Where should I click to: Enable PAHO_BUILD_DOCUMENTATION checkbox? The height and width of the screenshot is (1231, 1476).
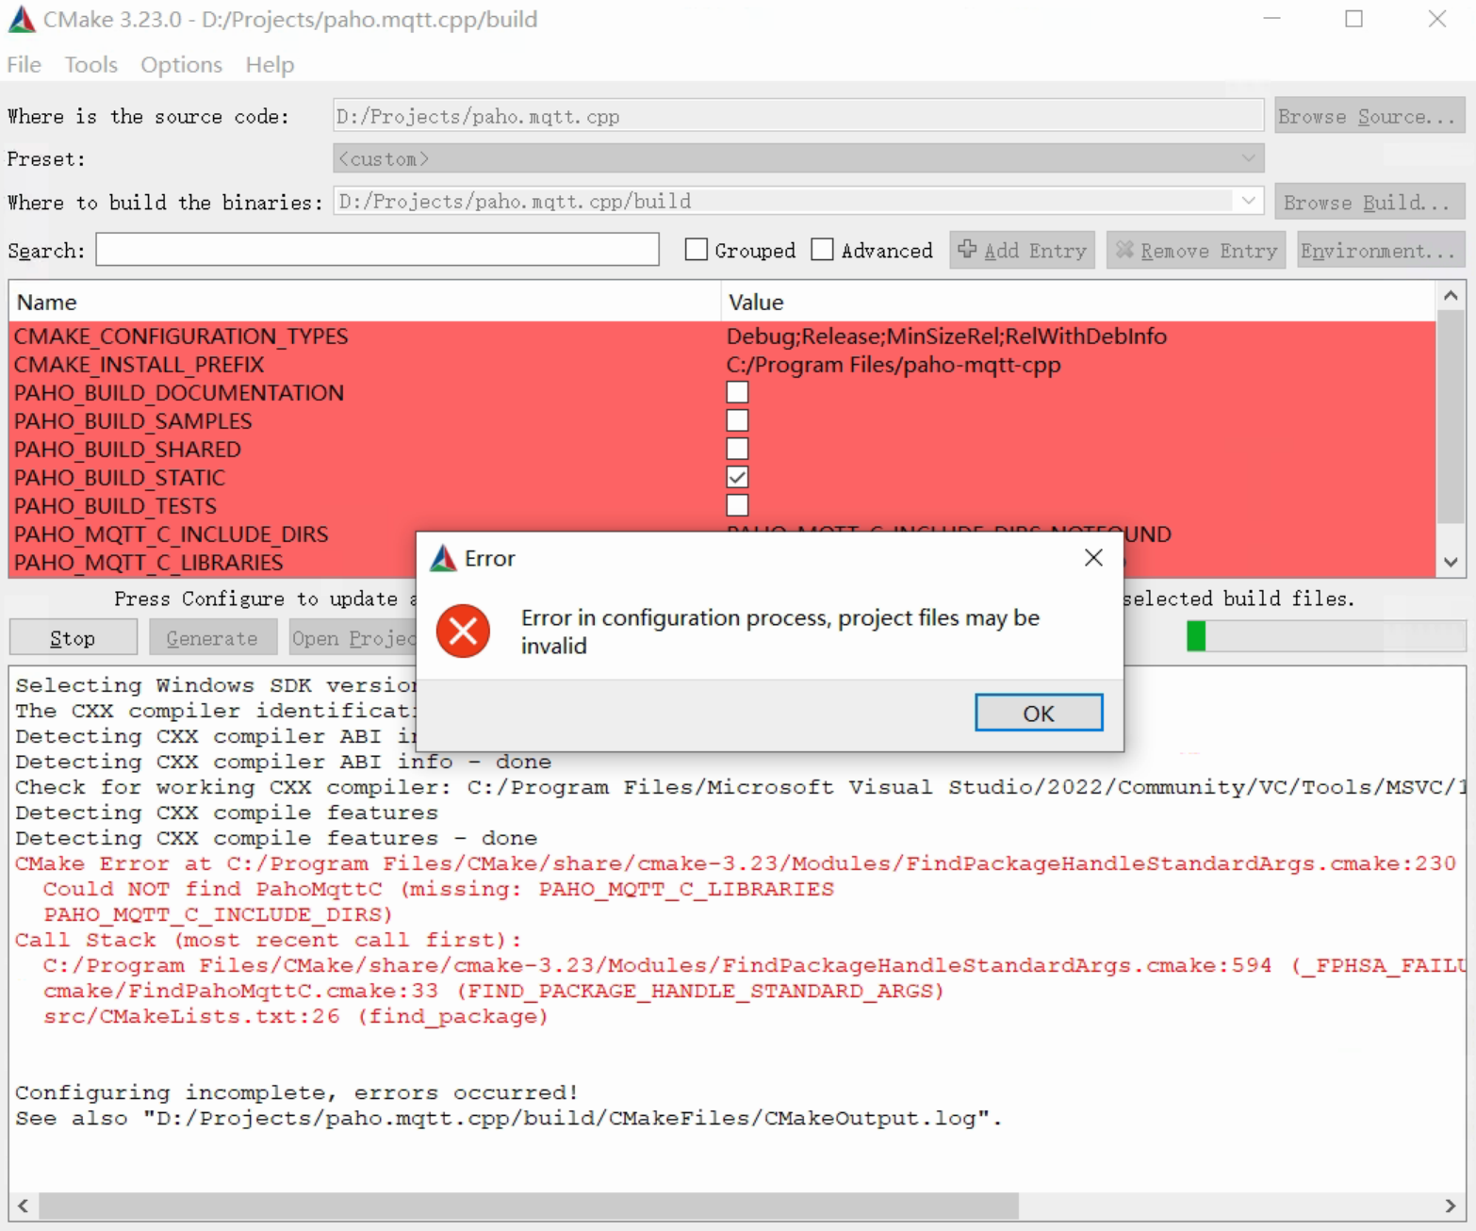point(738,392)
